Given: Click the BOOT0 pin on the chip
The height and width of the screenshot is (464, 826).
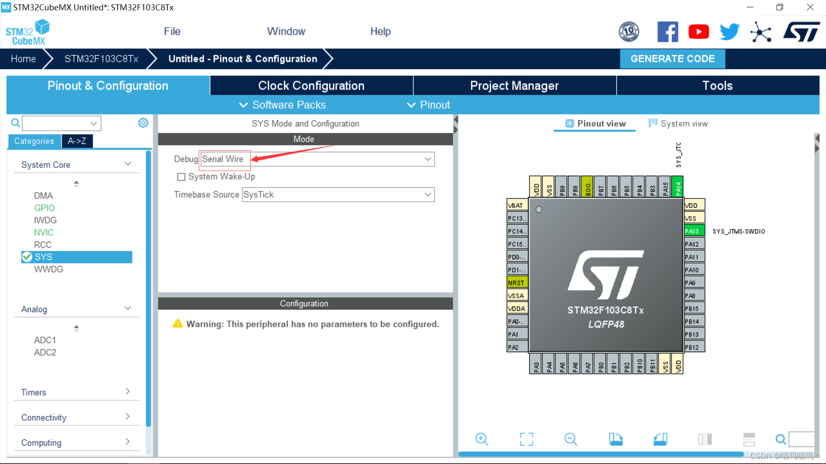Looking at the screenshot, I should (587, 186).
